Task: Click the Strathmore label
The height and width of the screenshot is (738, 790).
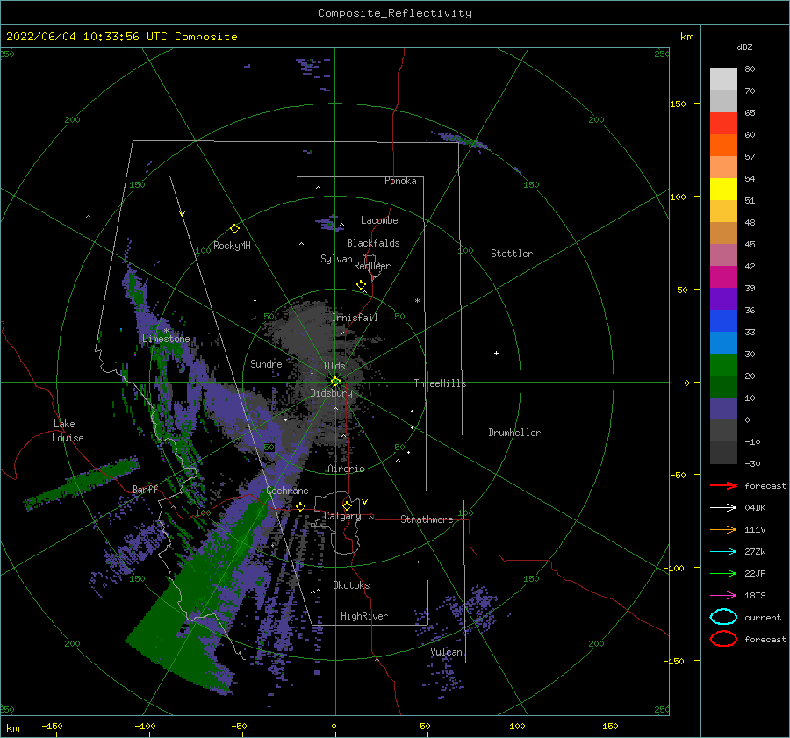Action: coord(427,519)
